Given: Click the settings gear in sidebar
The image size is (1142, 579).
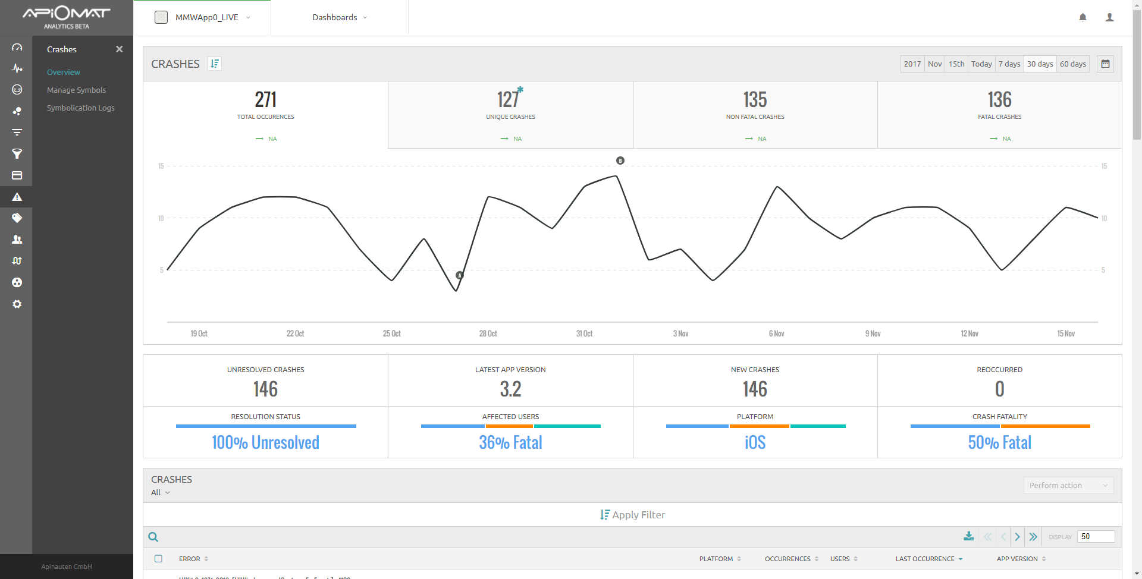Looking at the screenshot, I should tap(17, 304).
